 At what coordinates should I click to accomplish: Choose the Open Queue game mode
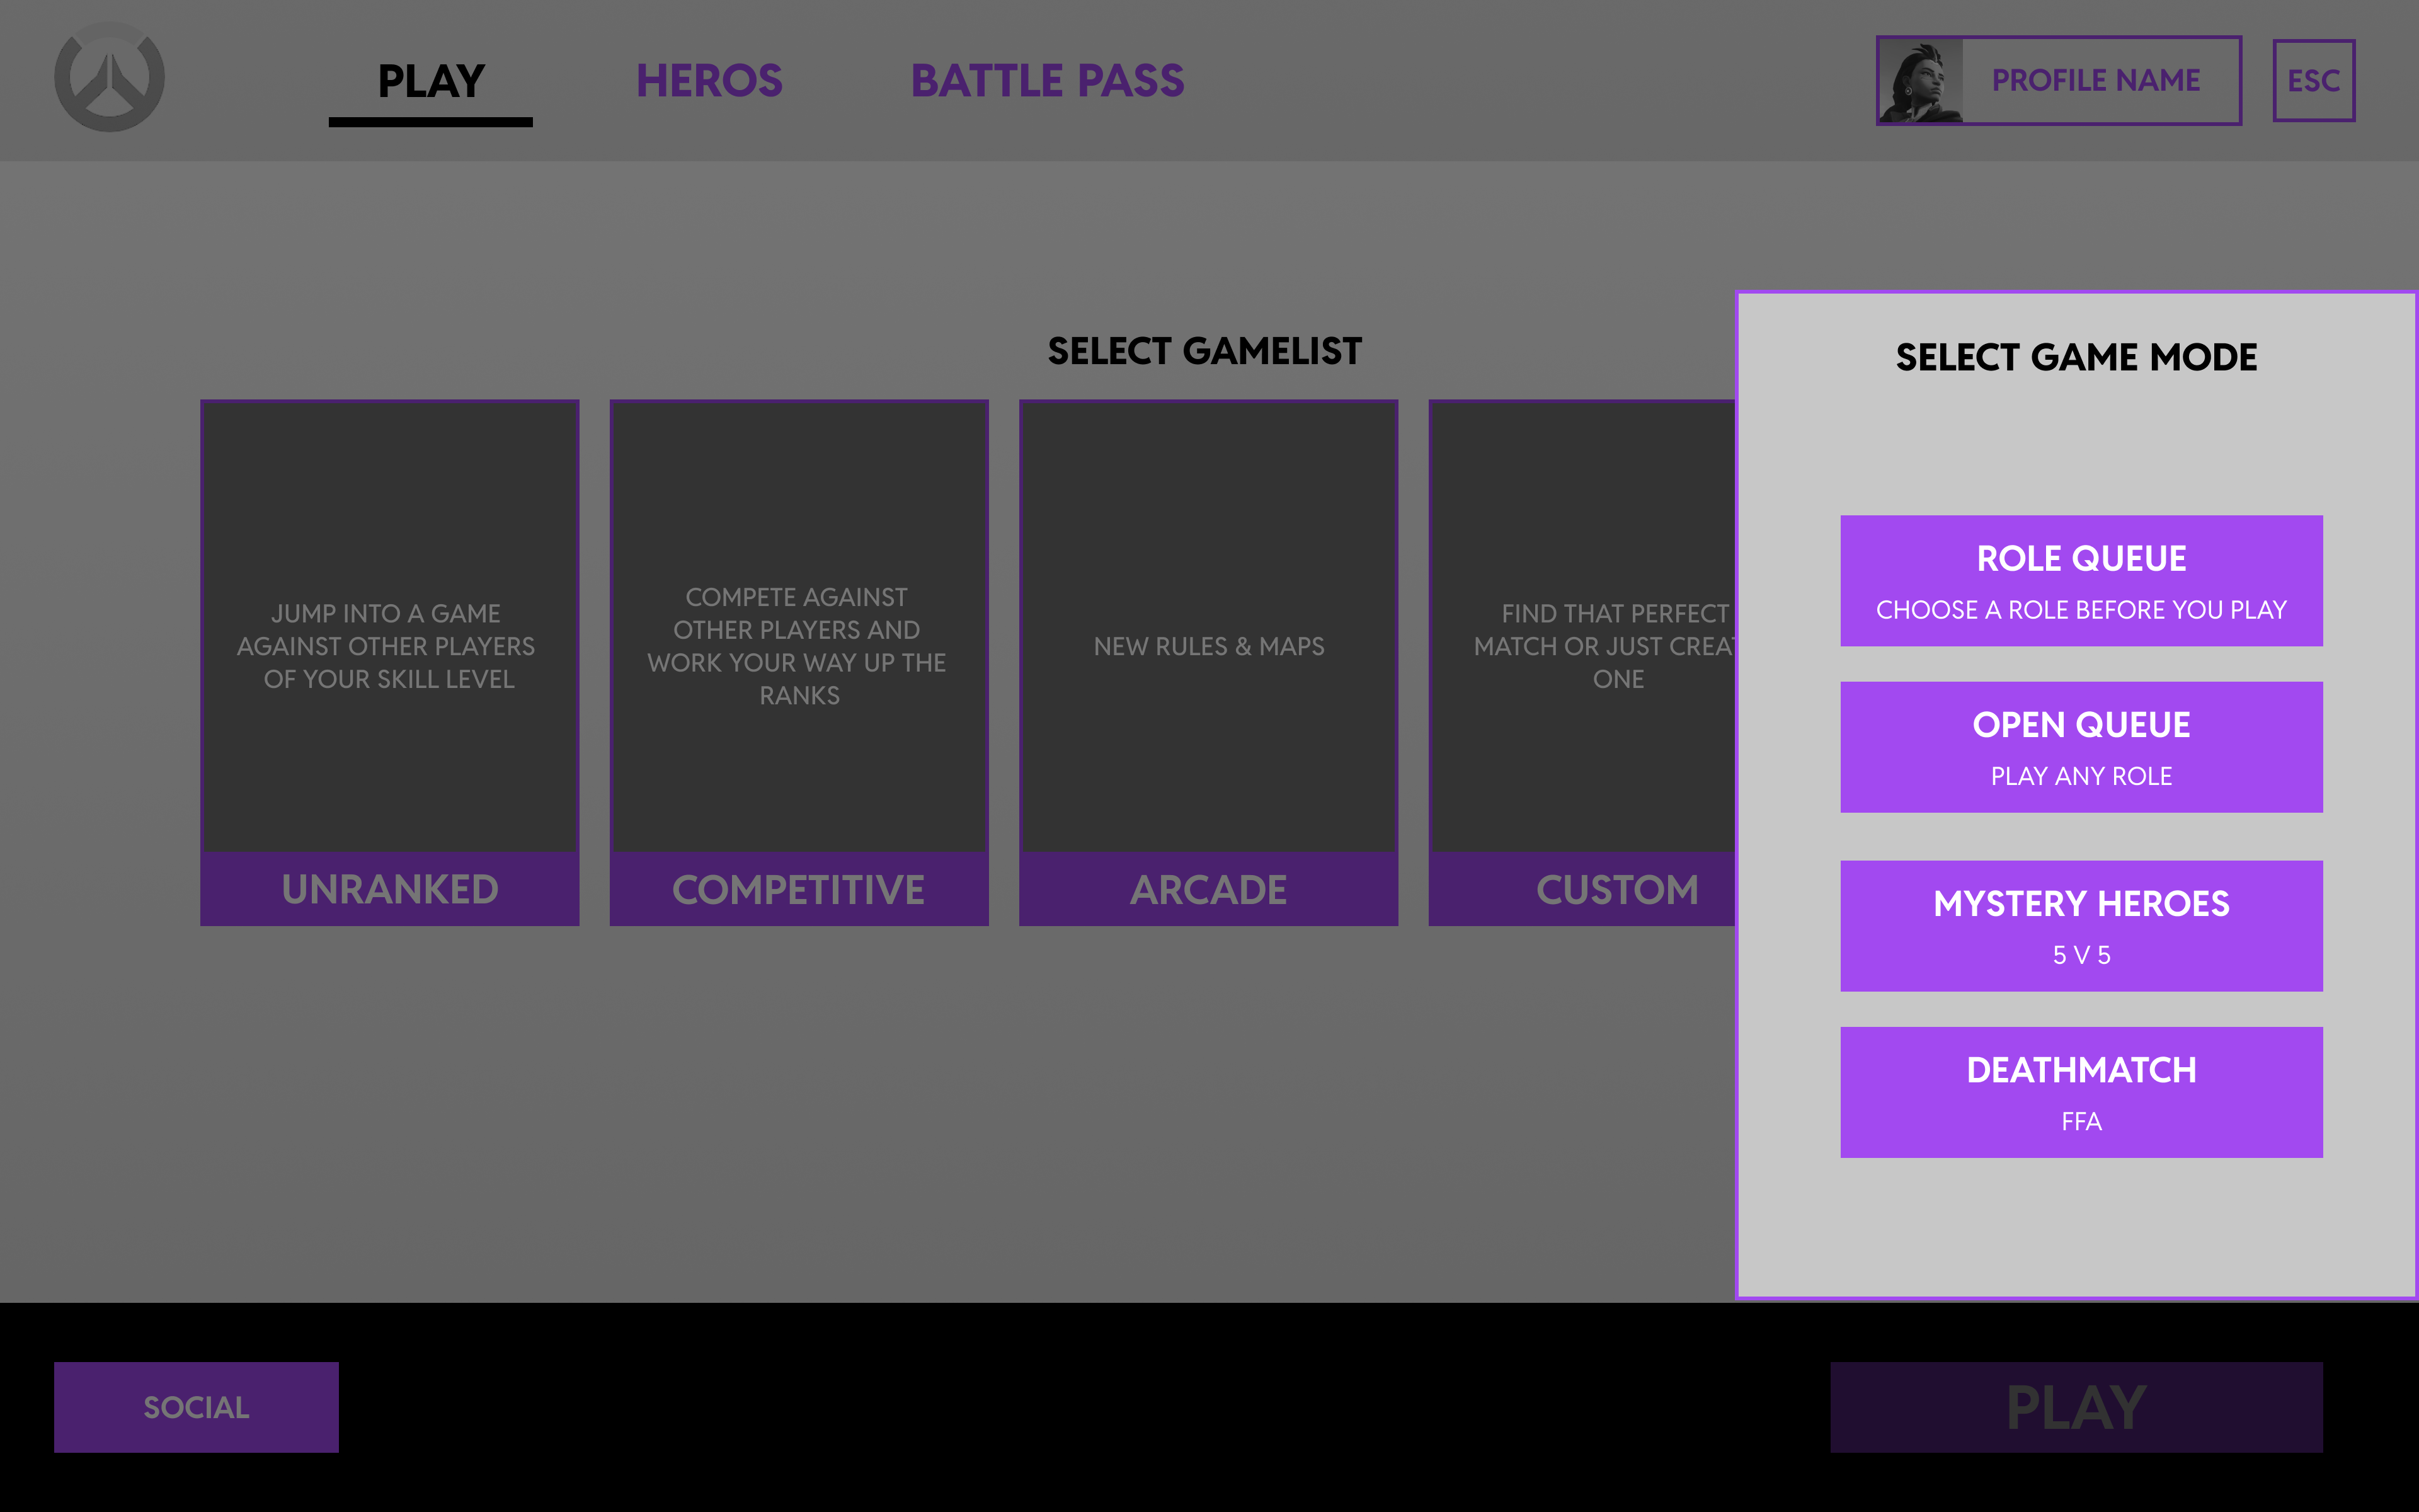(x=2081, y=747)
